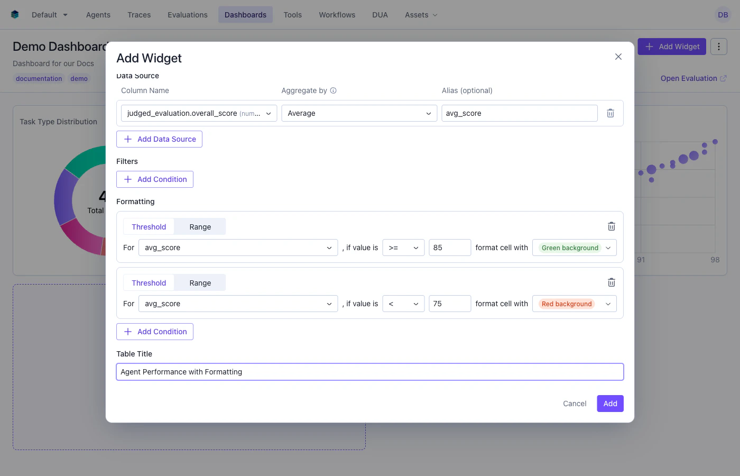
Task: Select Threshold mode in the Red background rule
Action: pyautogui.click(x=149, y=282)
